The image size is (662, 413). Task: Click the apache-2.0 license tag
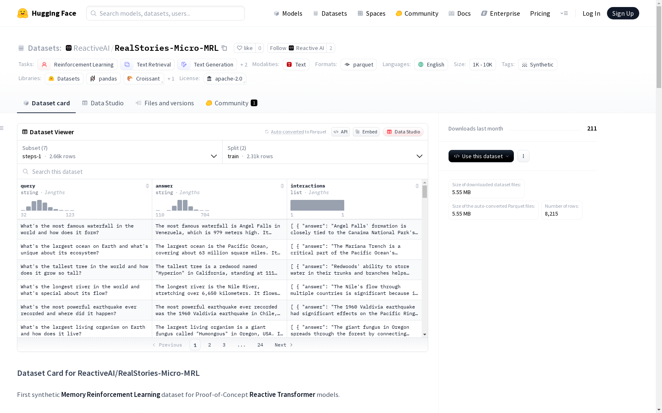click(x=225, y=78)
